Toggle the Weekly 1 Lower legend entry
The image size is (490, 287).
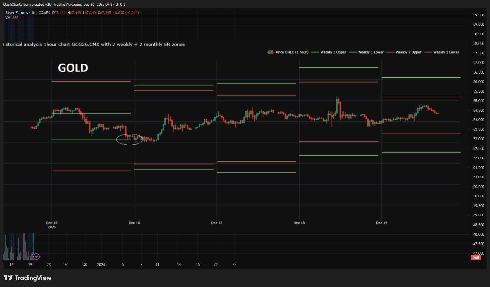pyautogui.click(x=366, y=52)
